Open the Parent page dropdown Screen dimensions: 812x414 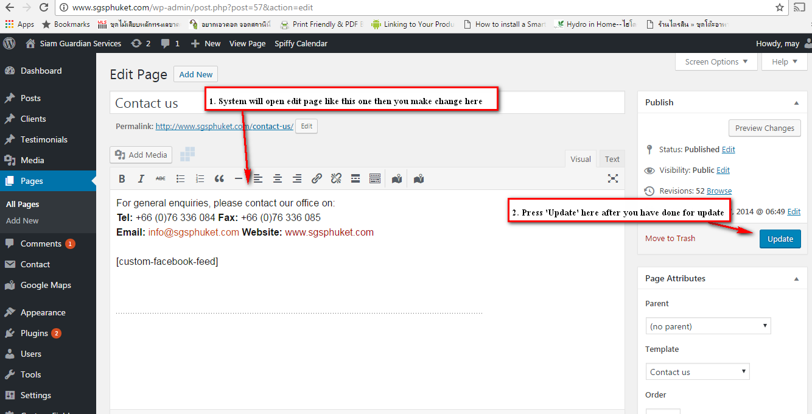tap(708, 326)
